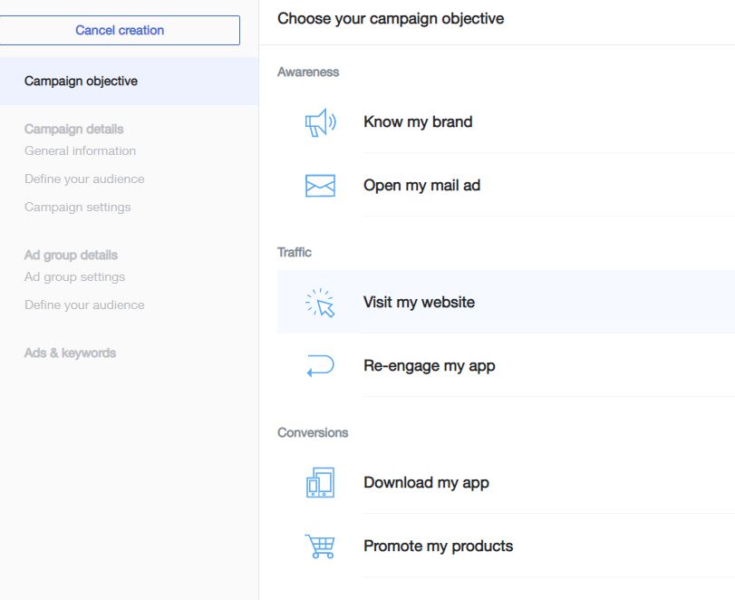Pick the Promote my products objective label

click(439, 547)
